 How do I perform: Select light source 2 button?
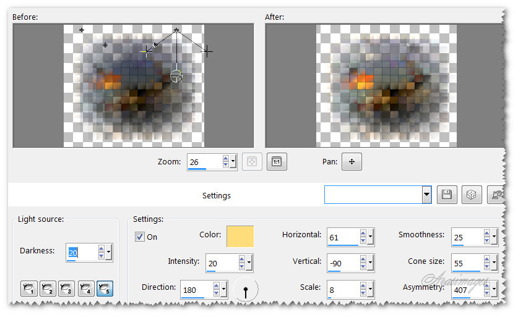(x=48, y=289)
